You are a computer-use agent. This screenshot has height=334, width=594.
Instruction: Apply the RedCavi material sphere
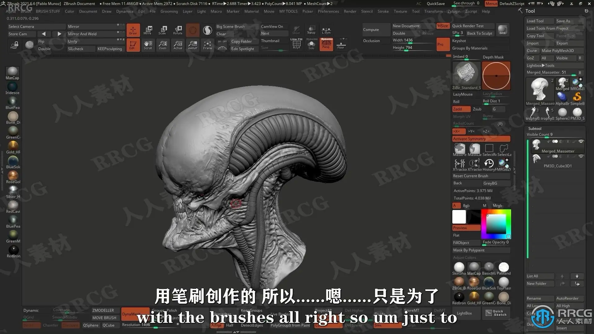coord(13,207)
